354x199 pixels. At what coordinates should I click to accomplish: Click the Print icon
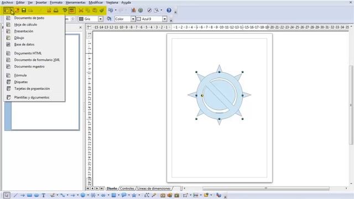56,11
